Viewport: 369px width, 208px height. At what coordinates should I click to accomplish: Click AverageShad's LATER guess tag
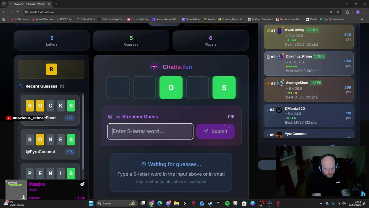click(316, 83)
